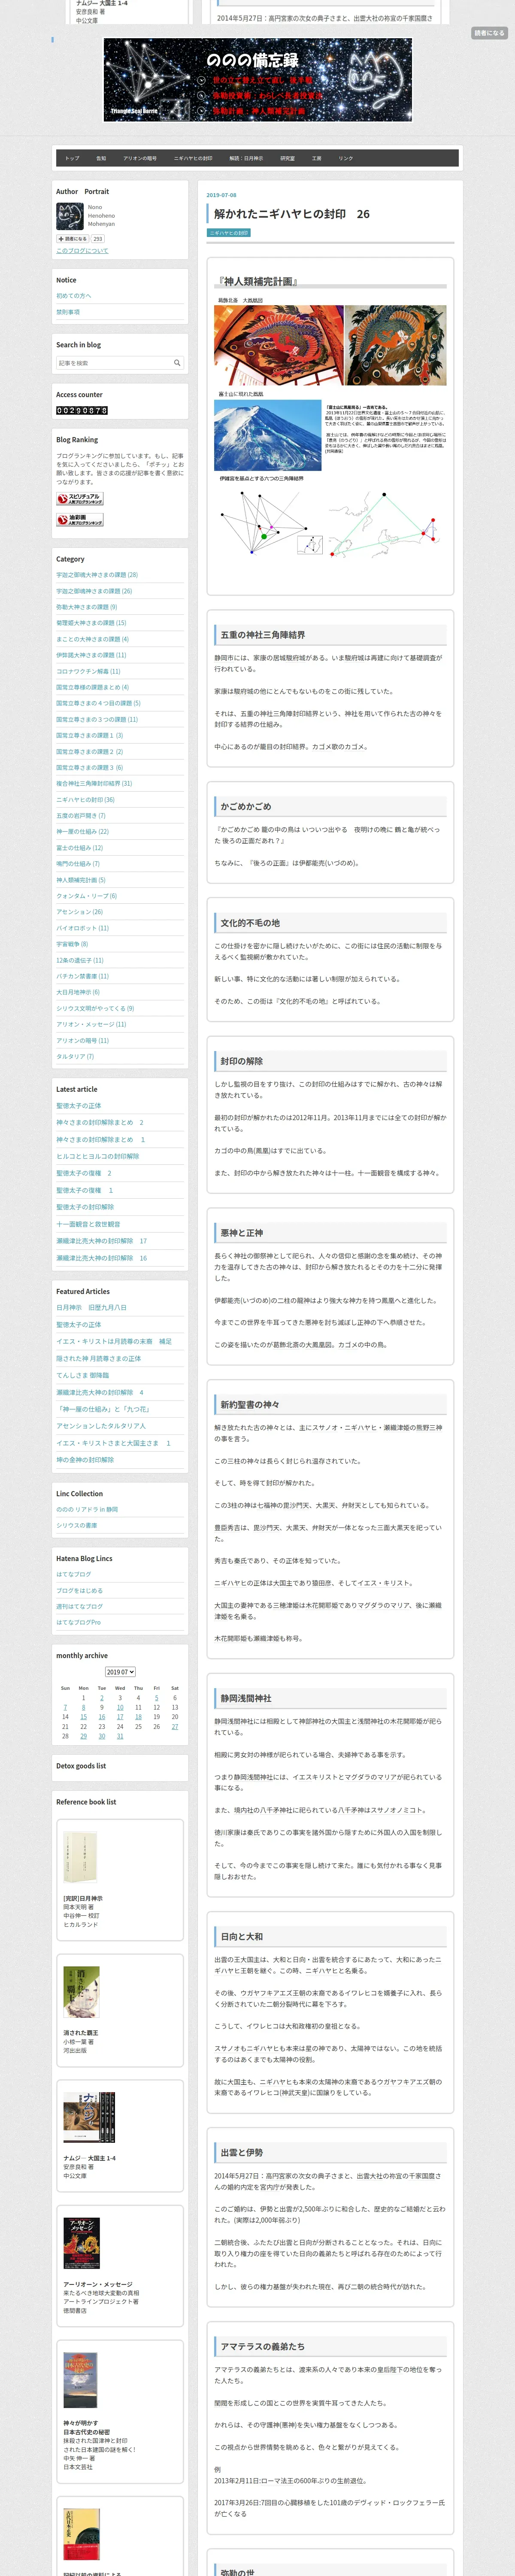Screen dimensions: 515x2576
Task: Open latest article 聖徳太子の復権 1
Action: point(85,1190)
